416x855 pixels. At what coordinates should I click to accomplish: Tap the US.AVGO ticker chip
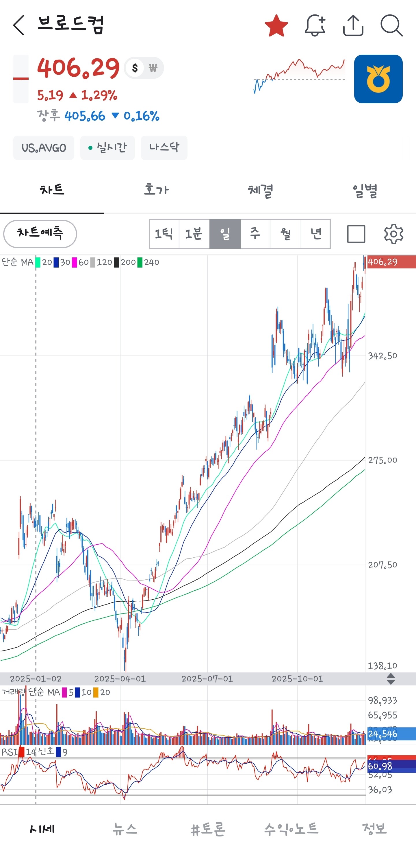(44, 148)
